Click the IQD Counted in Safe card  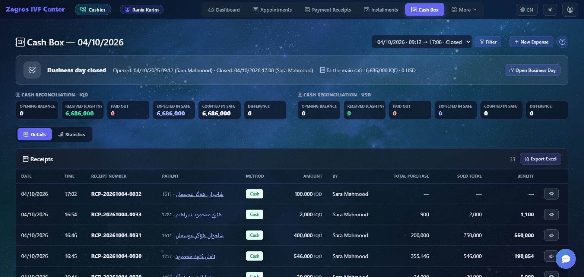tap(219, 110)
